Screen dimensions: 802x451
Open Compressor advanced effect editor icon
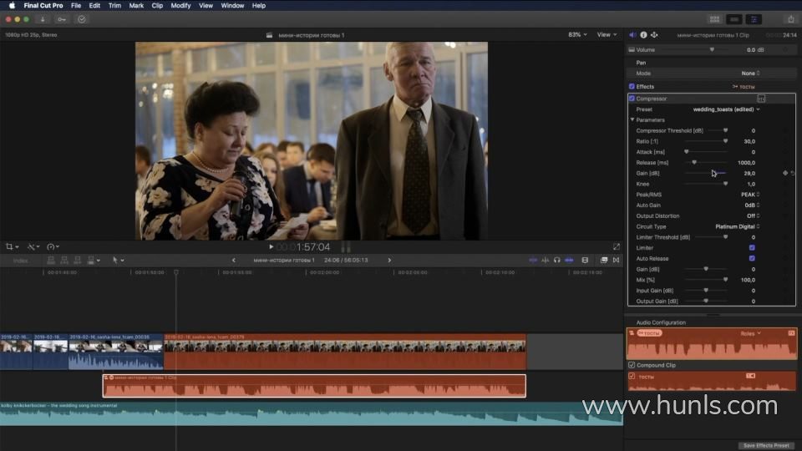pyautogui.click(x=761, y=99)
